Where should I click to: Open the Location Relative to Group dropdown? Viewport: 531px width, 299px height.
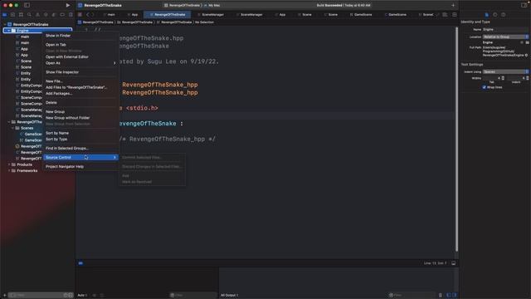(505, 37)
